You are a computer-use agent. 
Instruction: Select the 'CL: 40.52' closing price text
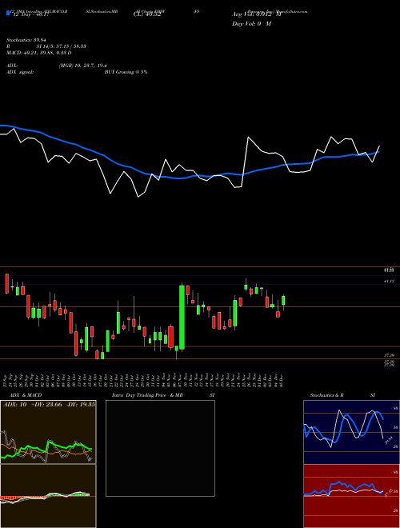point(147,14)
